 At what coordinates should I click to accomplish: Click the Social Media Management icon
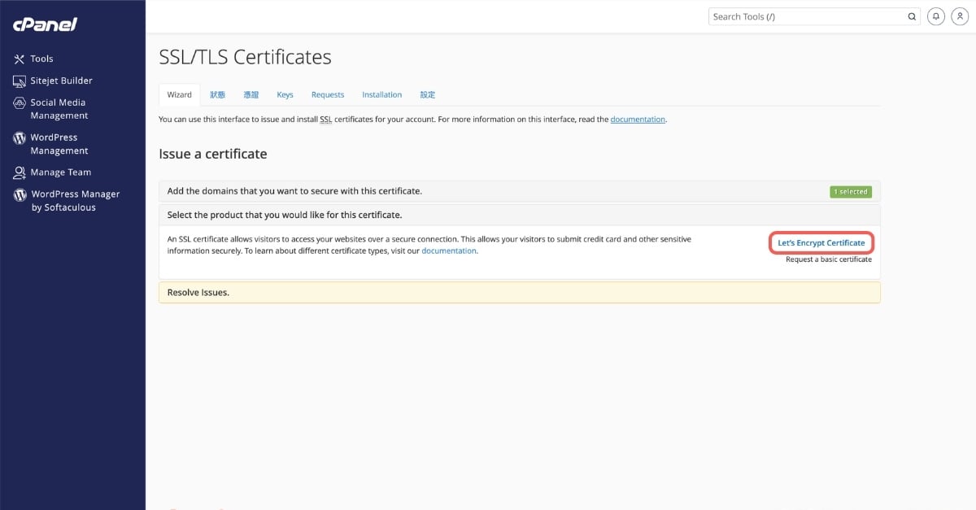click(20, 103)
